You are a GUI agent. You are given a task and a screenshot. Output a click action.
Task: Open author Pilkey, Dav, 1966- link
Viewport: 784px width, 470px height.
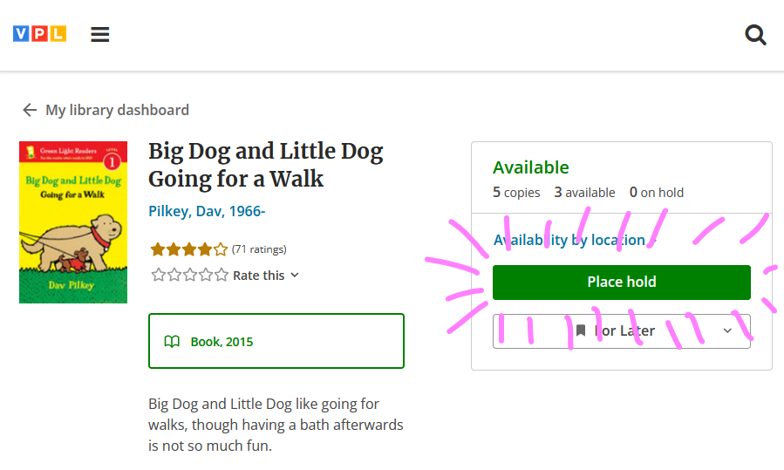click(x=207, y=211)
